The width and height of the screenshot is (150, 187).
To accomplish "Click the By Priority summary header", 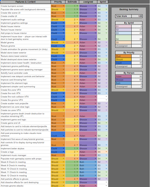I will (129, 53).
